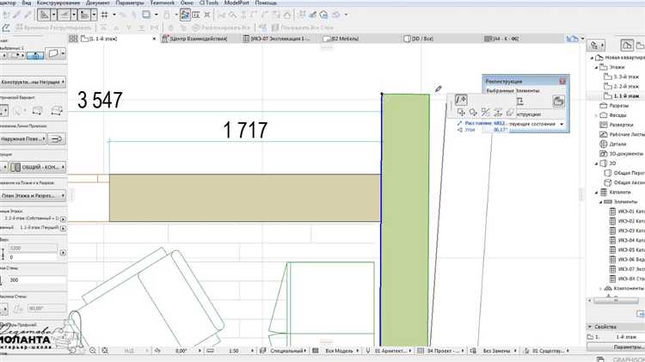The height and width of the screenshot is (362, 645).
Task: Open the Параметры menu
Action: click(130, 3)
